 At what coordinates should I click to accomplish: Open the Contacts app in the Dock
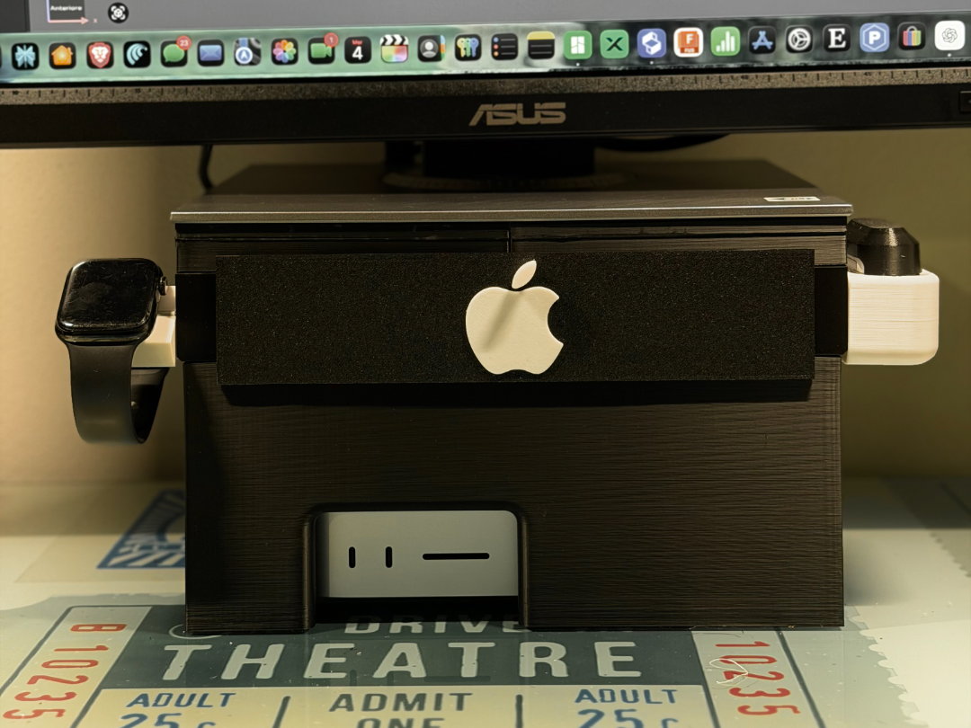pos(431,49)
